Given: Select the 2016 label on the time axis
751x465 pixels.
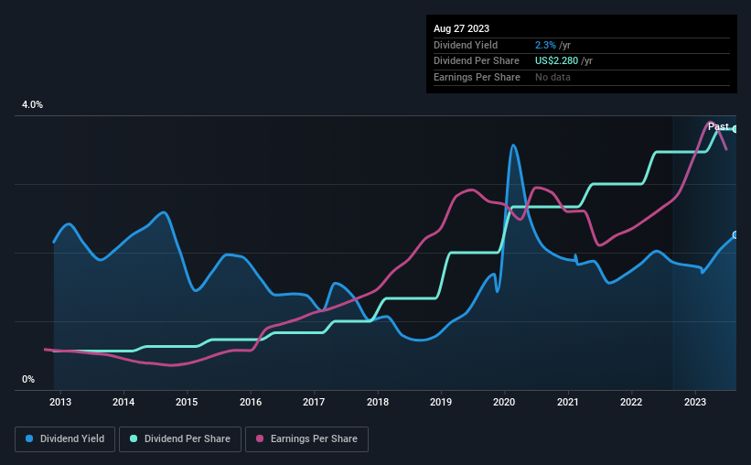Looking at the screenshot, I should 251,402.
